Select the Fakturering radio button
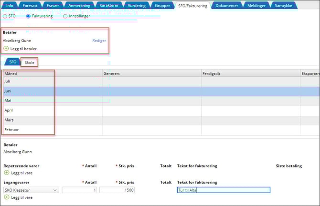Image resolution: width=320 pixels, height=206 pixels. click(28, 16)
